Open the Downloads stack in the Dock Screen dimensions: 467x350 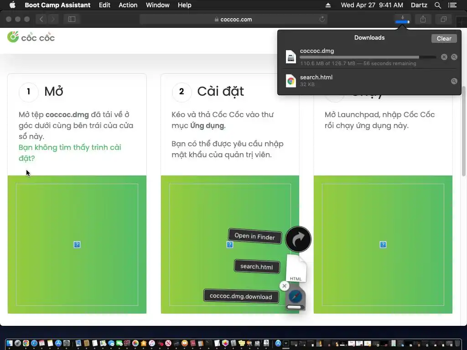[x=286, y=343]
